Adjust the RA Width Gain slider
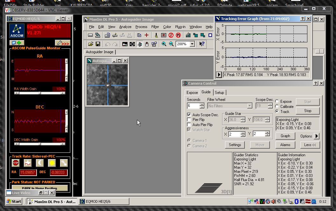Viewport: 336px width, 211px height. point(40,93)
